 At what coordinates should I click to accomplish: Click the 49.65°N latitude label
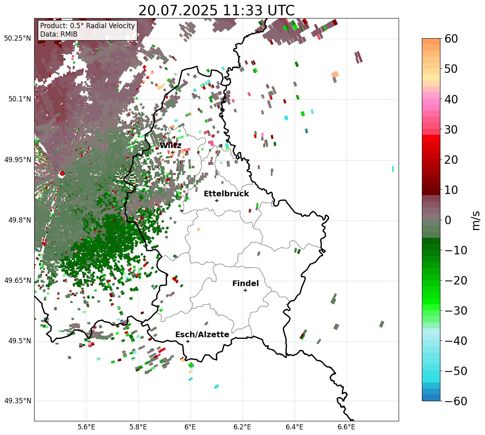[18, 280]
